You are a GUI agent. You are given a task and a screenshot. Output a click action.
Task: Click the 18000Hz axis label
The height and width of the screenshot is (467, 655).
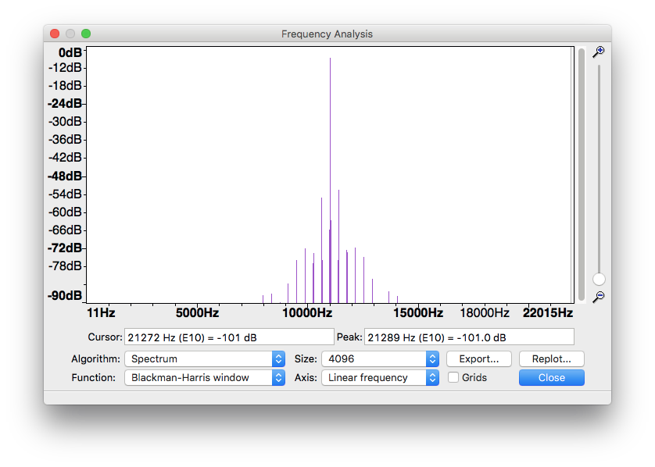coord(485,312)
